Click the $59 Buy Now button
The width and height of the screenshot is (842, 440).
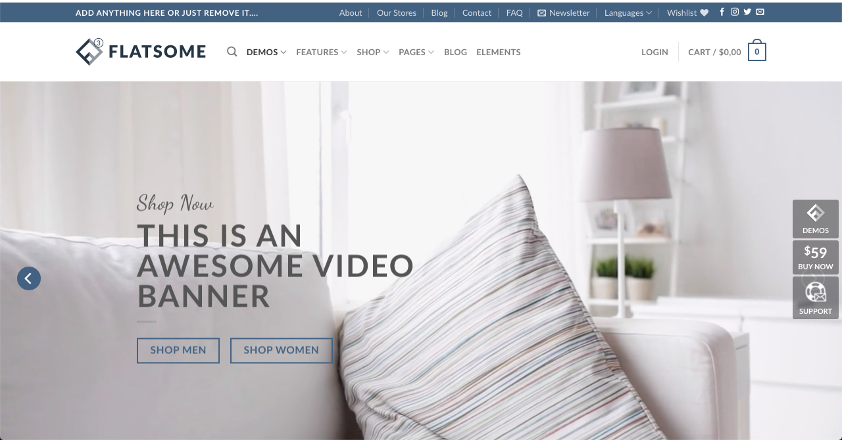click(x=815, y=257)
